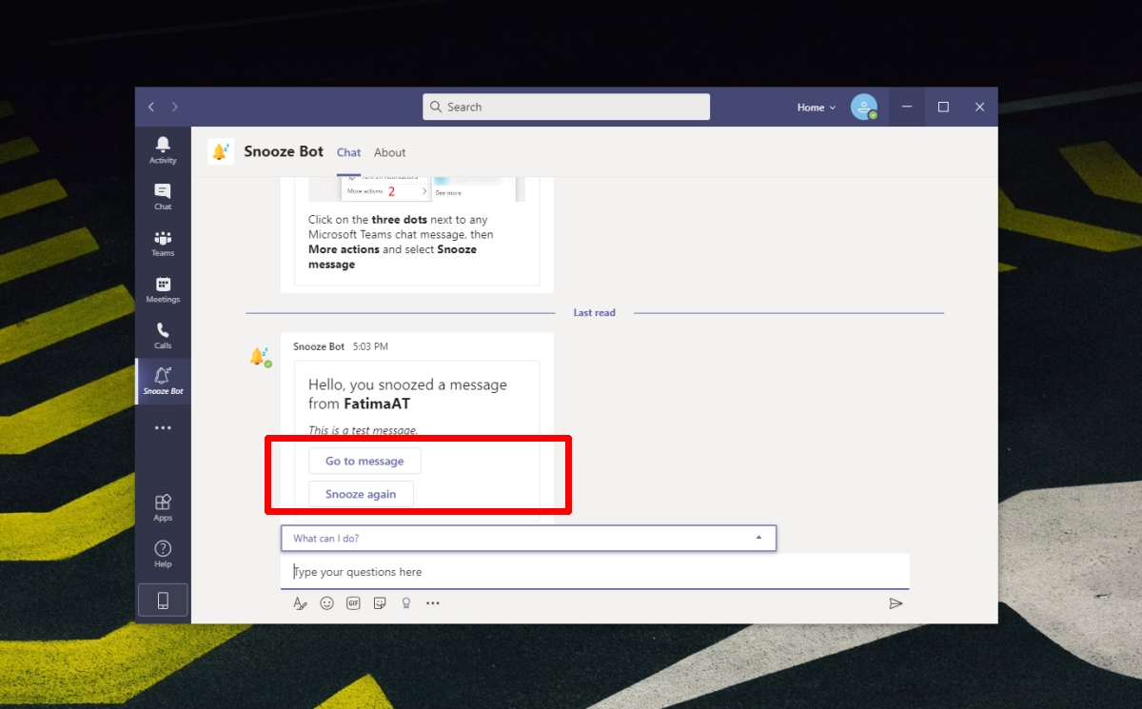Image resolution: width=1142 pixels, height=709 pixels.
Task: Expand the What can I do? suggestions
Action: tap(528, 538)
